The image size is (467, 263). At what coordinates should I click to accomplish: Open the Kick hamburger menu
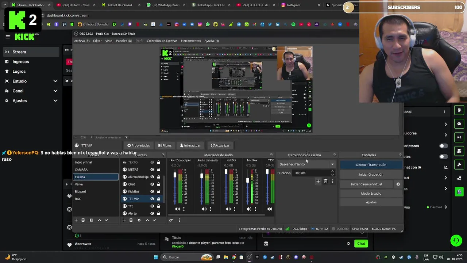(x=8, y=37)
